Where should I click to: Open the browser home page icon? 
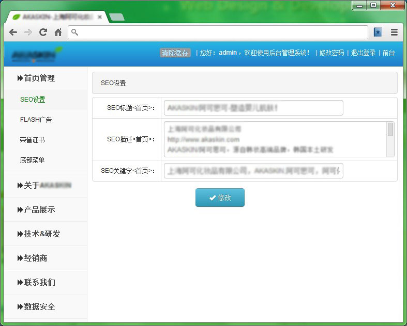pos(58,32)
